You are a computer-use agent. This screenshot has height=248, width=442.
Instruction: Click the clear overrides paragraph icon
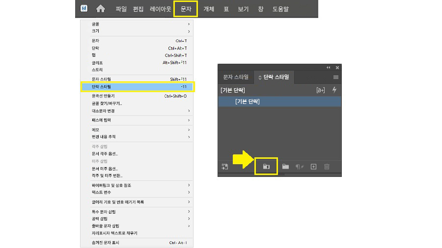click(x=300, y=167)
